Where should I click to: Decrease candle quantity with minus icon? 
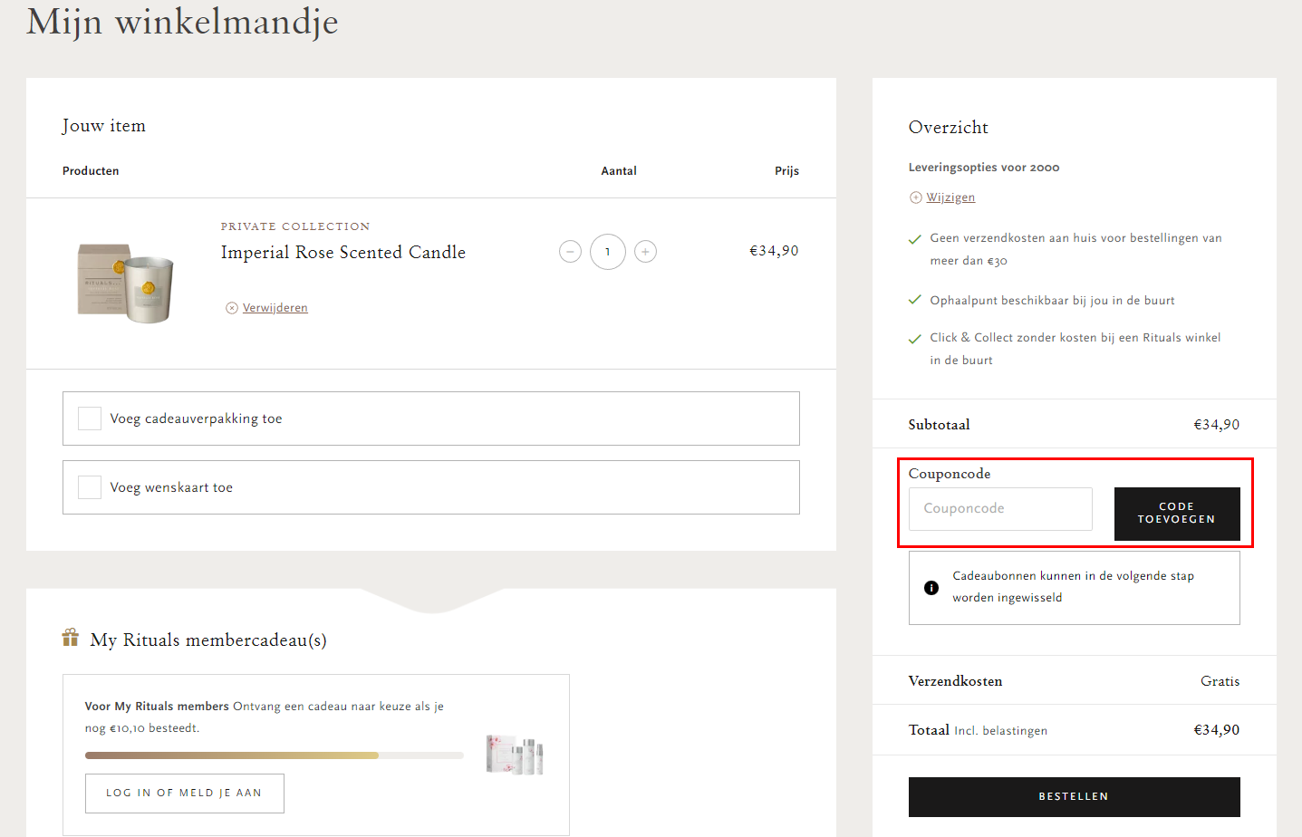[x=570, y=252]
